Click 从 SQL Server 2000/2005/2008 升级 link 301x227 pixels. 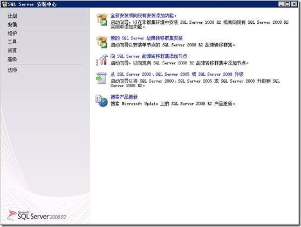[177, 74]
